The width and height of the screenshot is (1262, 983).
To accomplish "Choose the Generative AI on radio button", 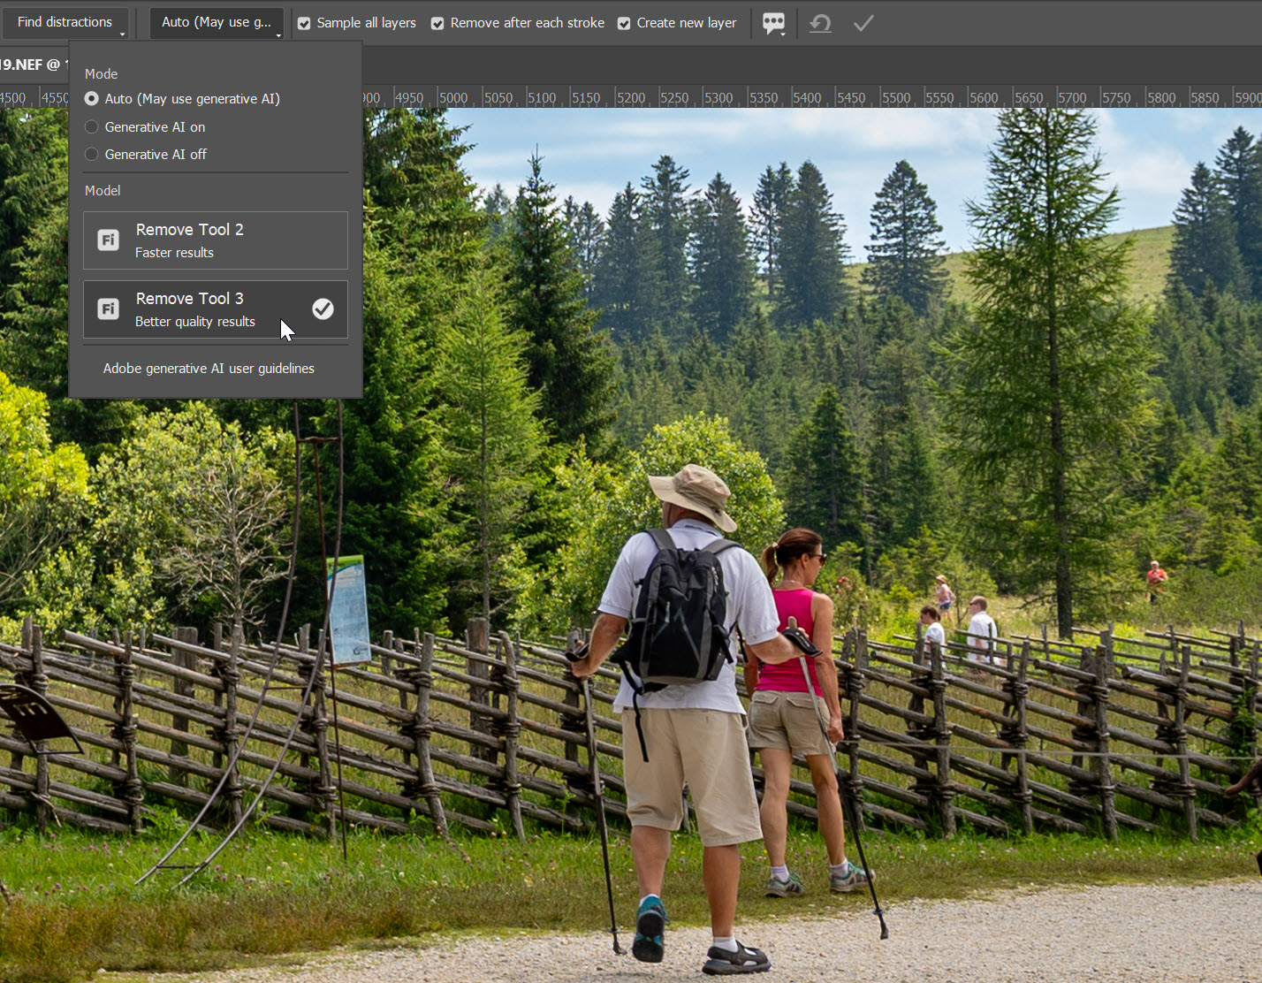I will [92, 127].
